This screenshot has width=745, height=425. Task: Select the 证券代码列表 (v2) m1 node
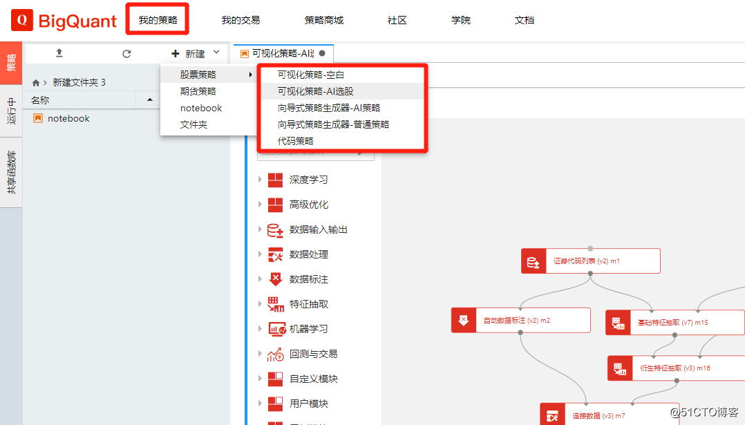pos(591,261)
